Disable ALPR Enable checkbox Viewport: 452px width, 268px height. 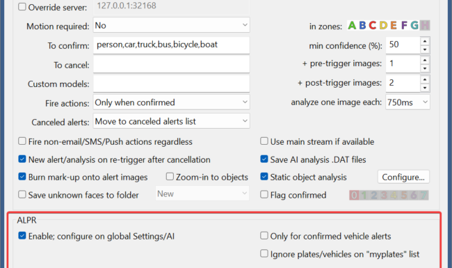22,236
